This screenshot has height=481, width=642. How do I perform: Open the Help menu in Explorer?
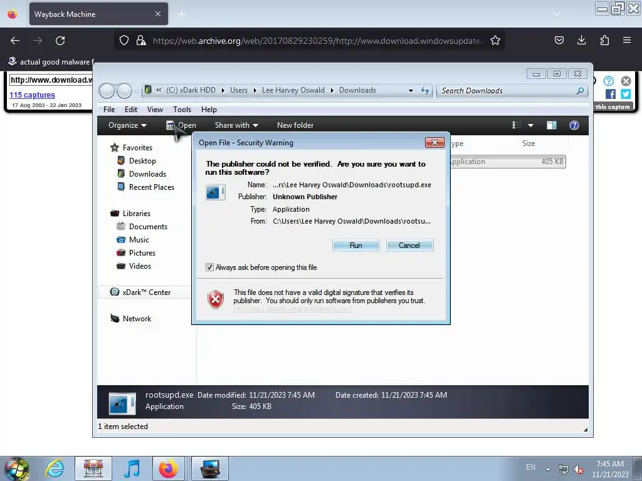[x=209, y=110]
